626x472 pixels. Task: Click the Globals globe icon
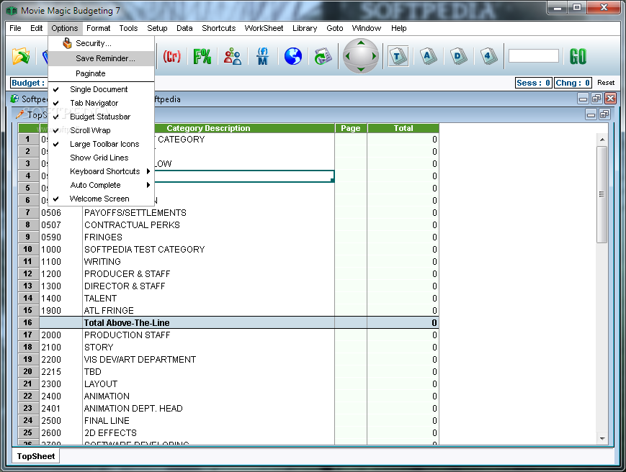pos(293,56)
